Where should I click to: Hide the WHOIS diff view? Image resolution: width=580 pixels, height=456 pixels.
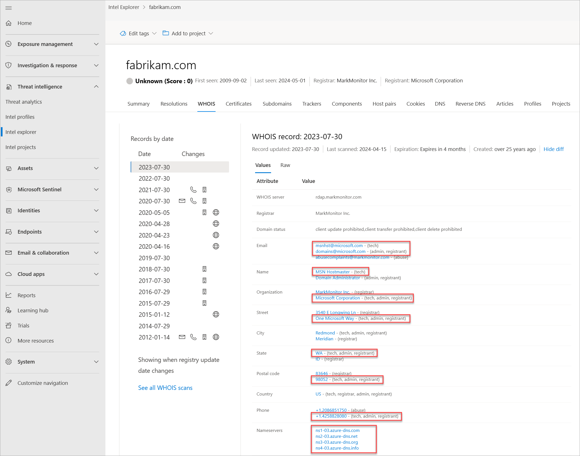(x=553, y=149)
